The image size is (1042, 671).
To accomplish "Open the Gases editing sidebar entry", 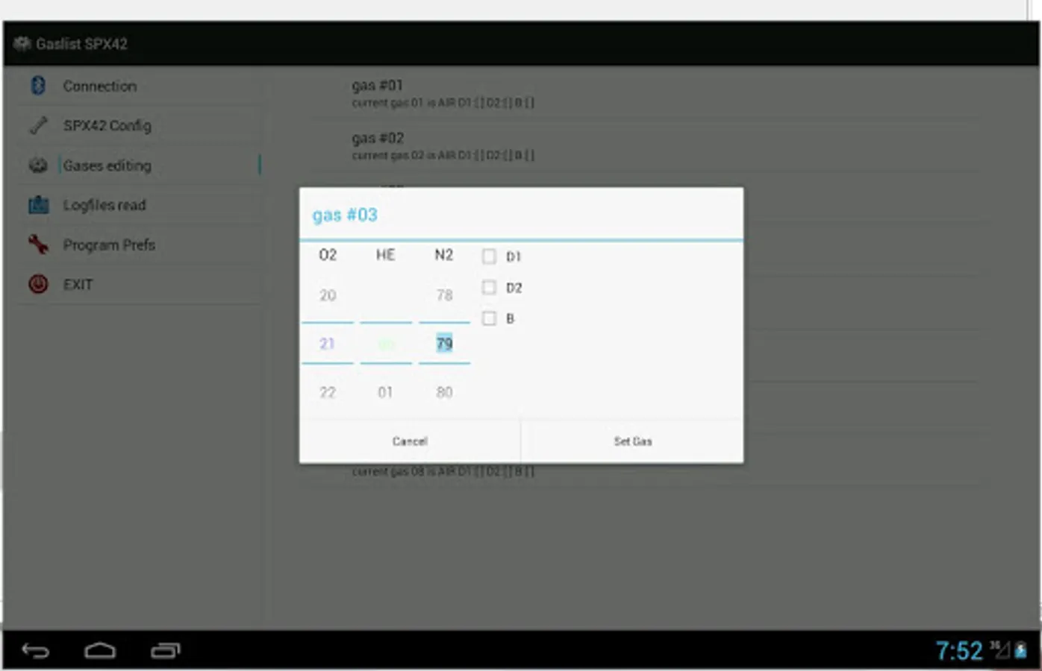I will pyautogui.click(x=108, y=165).
